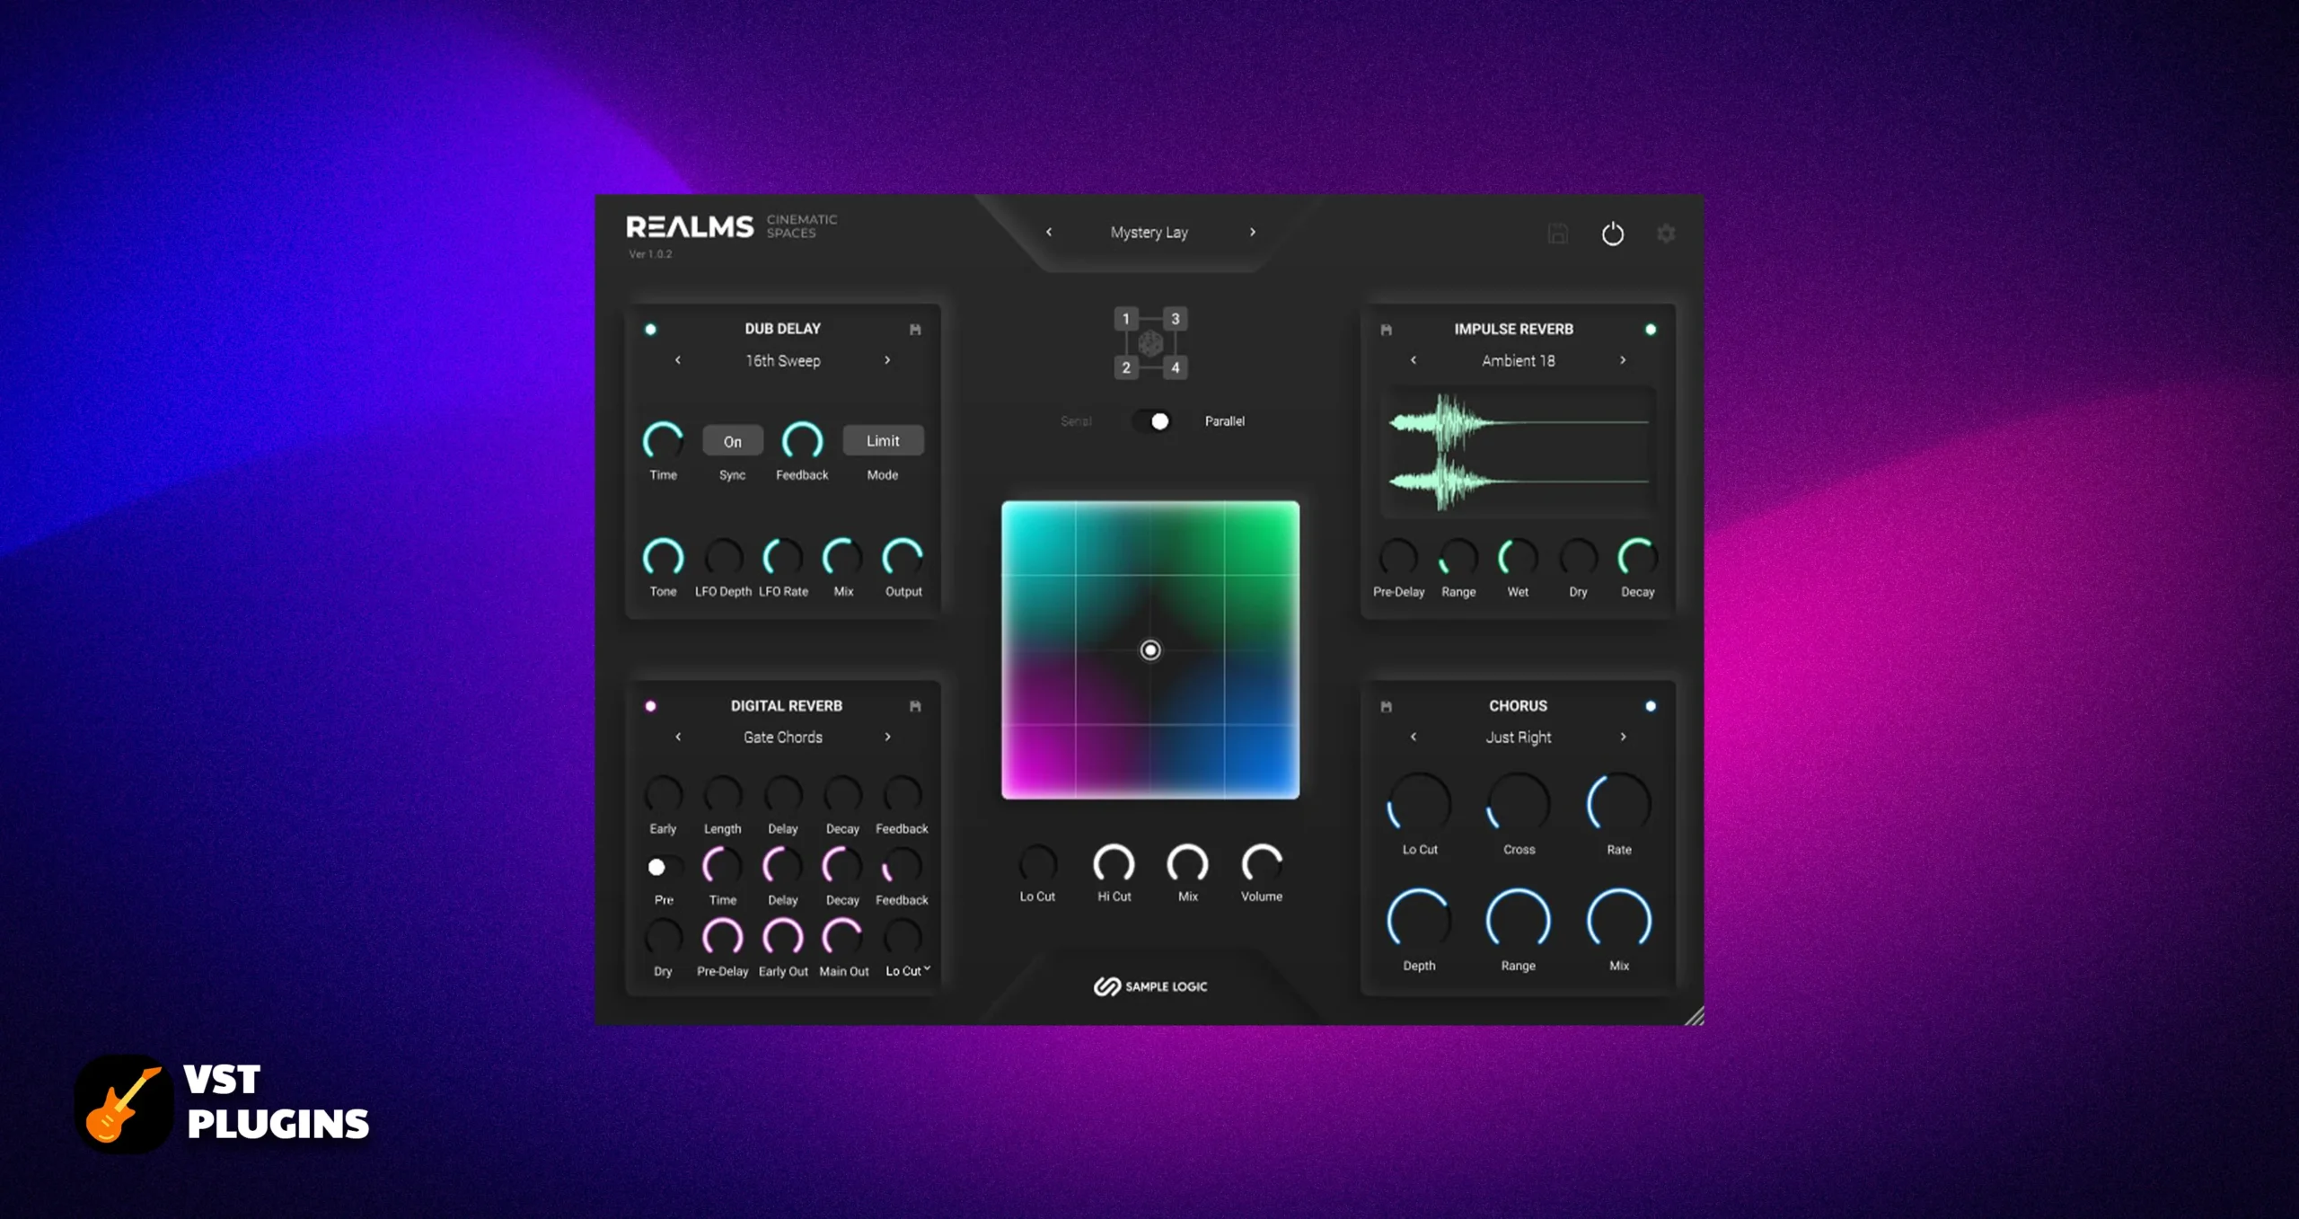The height and width of the screenshot is (1219, 2299).
Task: Open the Just Right preset menu
Action: (x=1519, y=738)
